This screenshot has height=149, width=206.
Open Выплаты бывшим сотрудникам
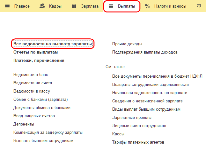tap(43, 141)
